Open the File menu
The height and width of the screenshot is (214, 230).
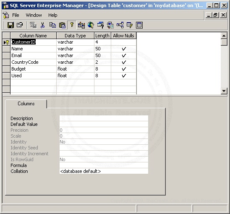16,15
